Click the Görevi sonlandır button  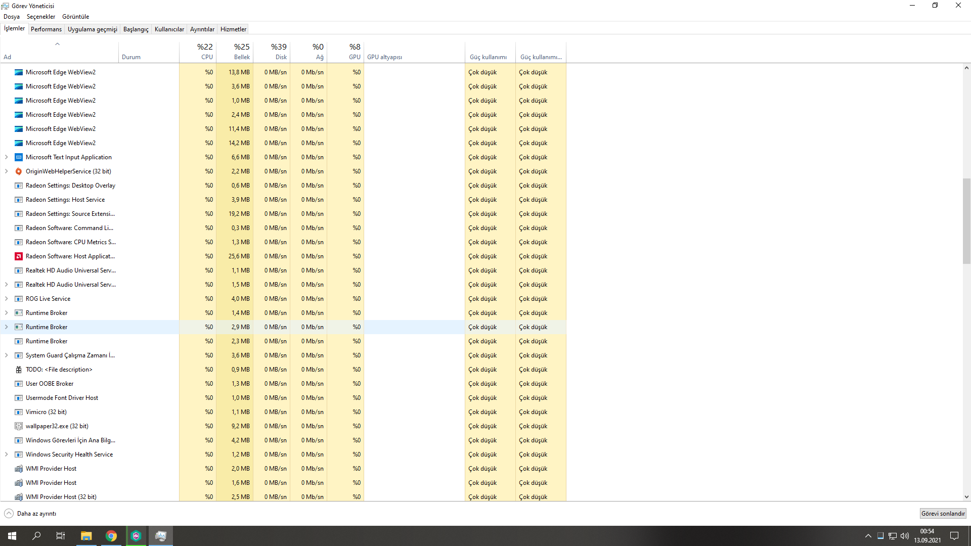click(943, 514)
